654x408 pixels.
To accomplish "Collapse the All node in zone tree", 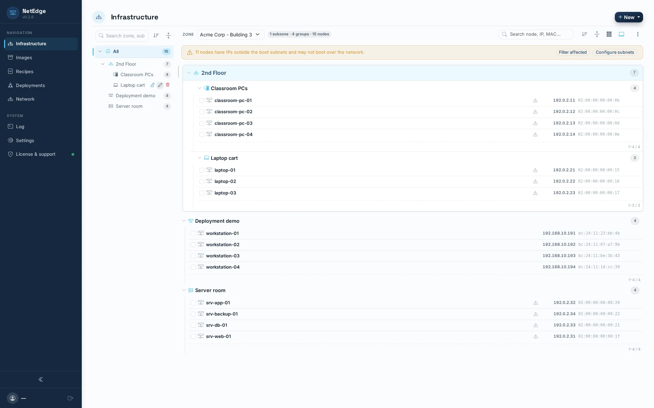I will point(100,51).
